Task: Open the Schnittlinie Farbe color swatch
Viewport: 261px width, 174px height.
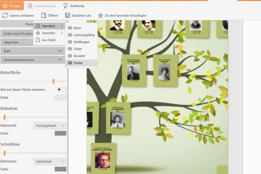Action: 60,169
